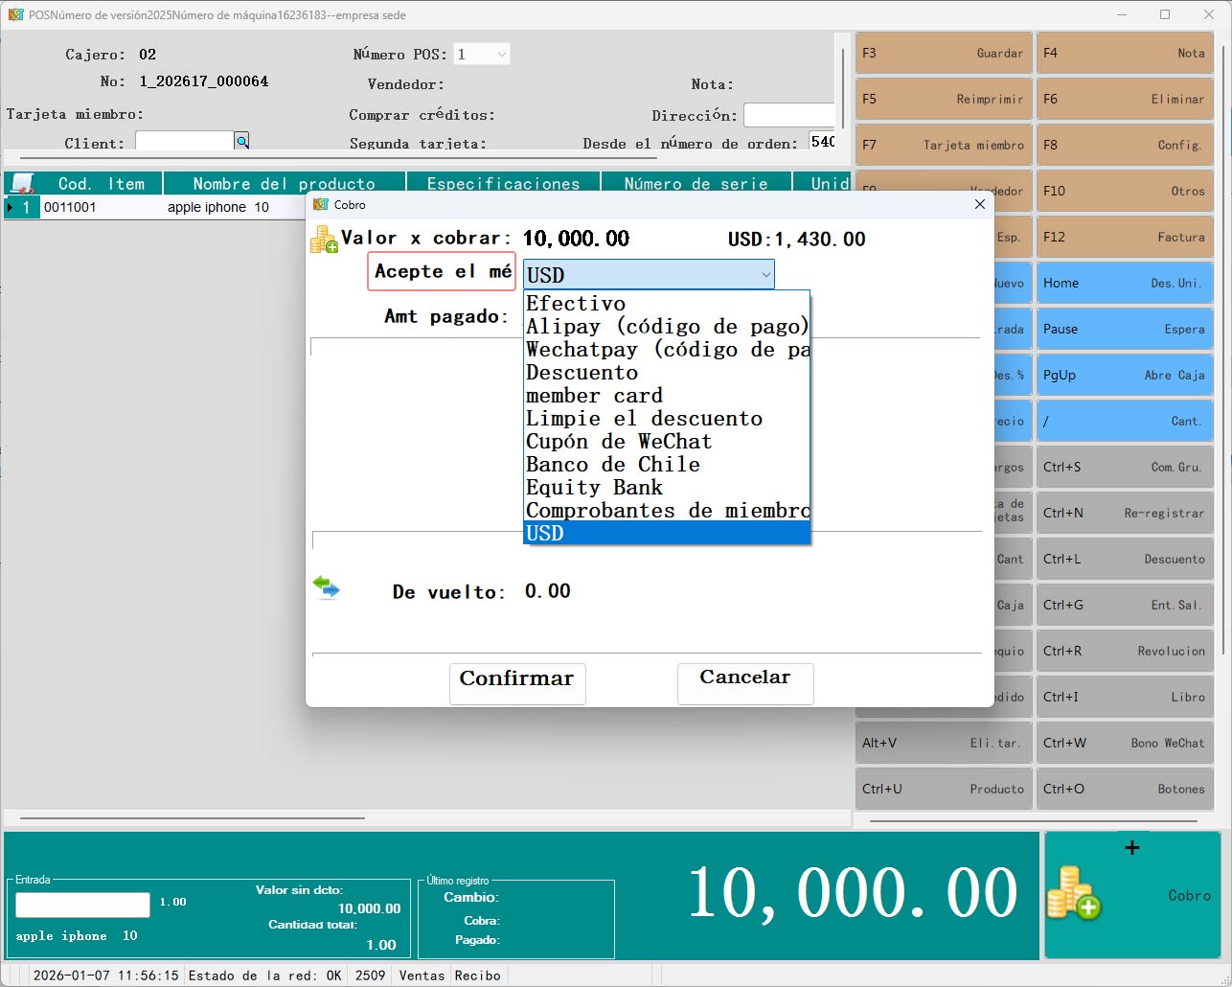1232x987 pixels.
Task: Click the receipt icon in table header
Action: [x=22, y=183]
